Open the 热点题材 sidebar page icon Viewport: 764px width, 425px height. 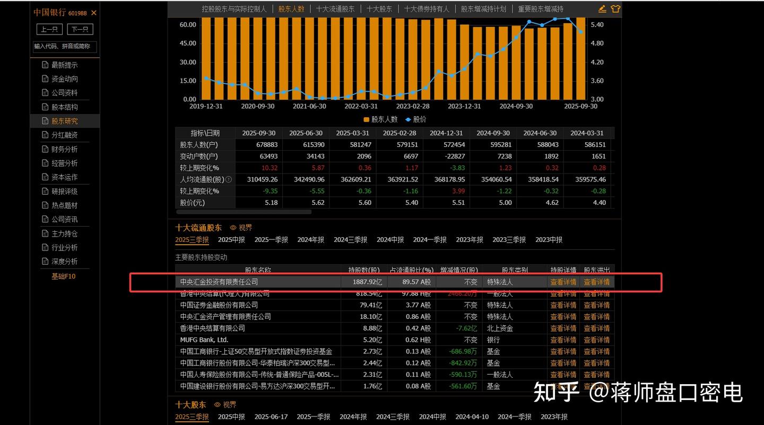coord(45,205)
